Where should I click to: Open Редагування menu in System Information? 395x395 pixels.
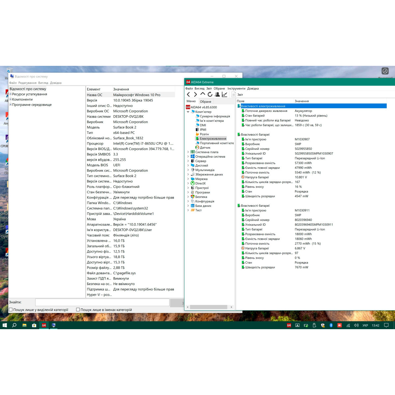coord(27,83)
